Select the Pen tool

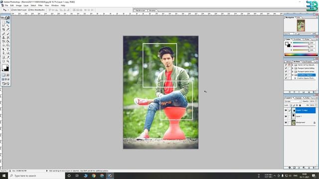(3, 53)
